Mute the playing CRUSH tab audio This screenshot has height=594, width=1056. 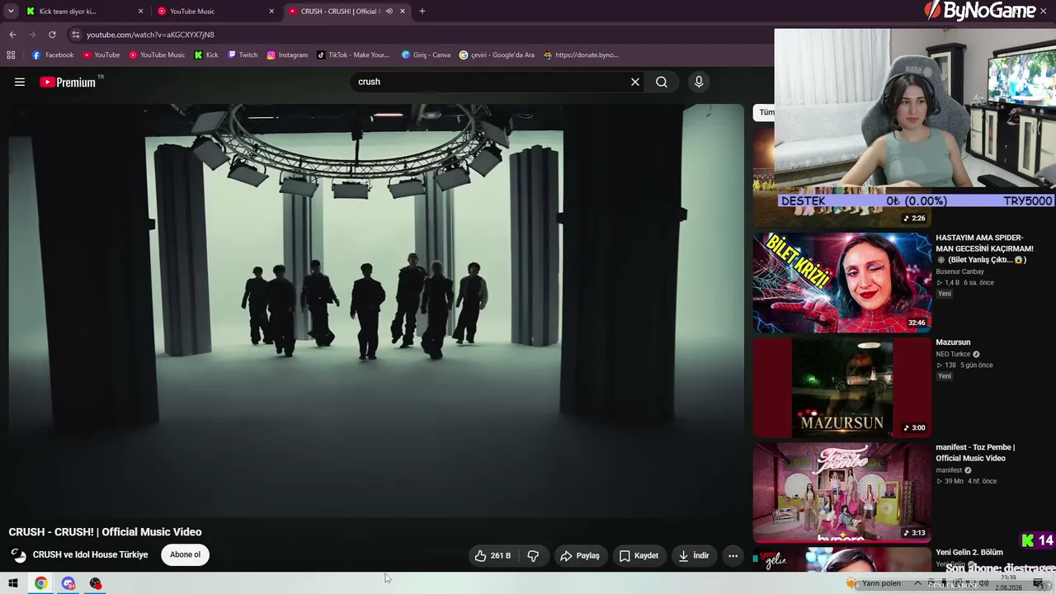[x=389, y=12]
